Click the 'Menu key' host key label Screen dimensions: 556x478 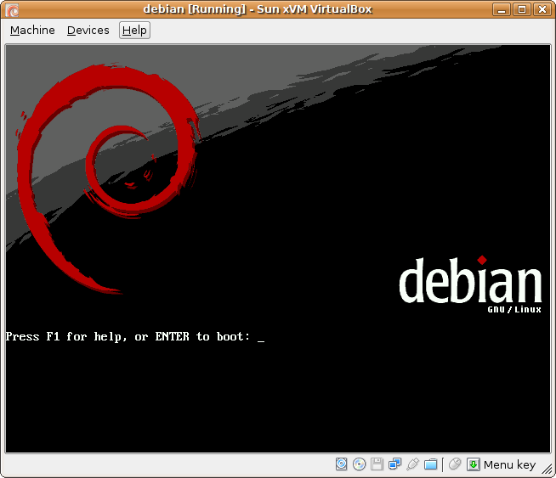[x=509, y=464]
